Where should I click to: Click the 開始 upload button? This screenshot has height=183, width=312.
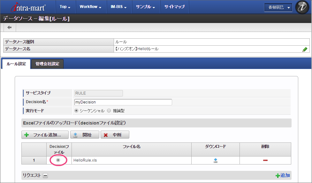click(85, 135)
